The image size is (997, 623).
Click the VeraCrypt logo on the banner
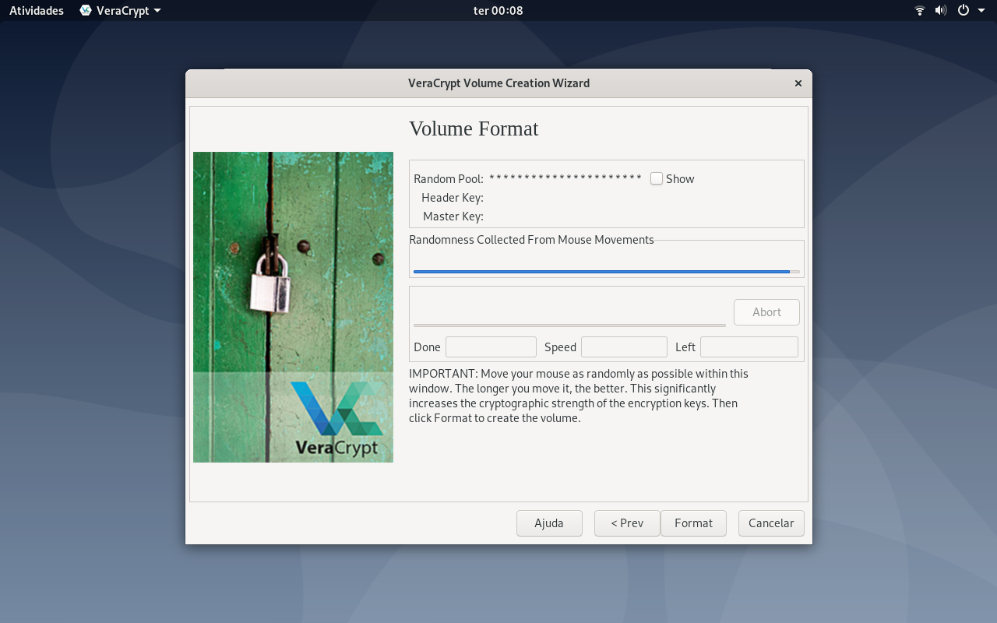[336, 419]
